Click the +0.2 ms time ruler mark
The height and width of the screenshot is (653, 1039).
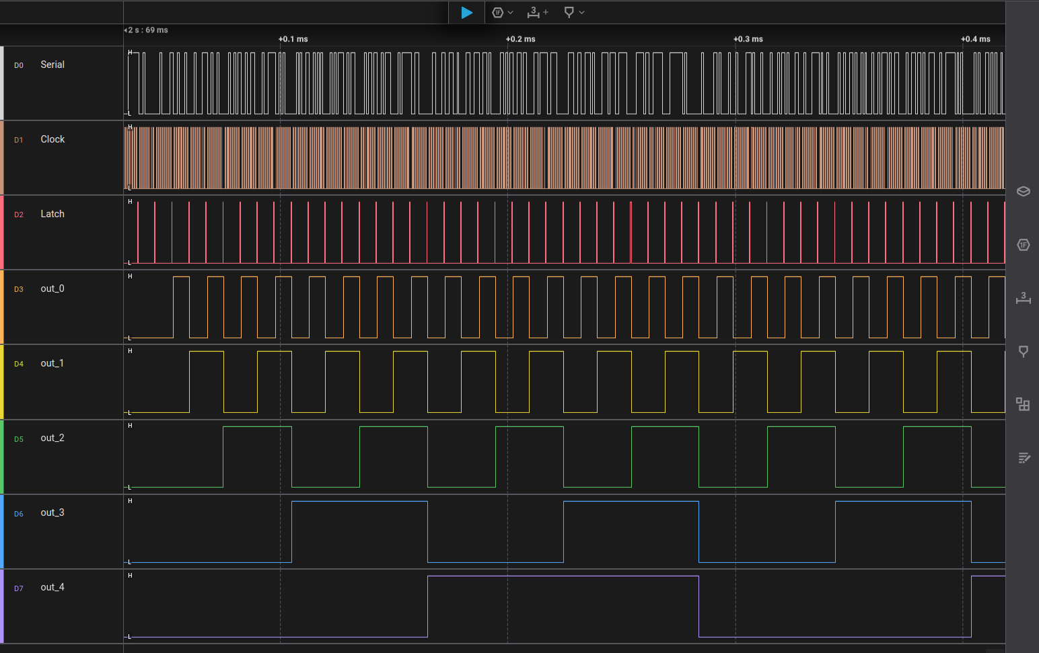point(520,39)
